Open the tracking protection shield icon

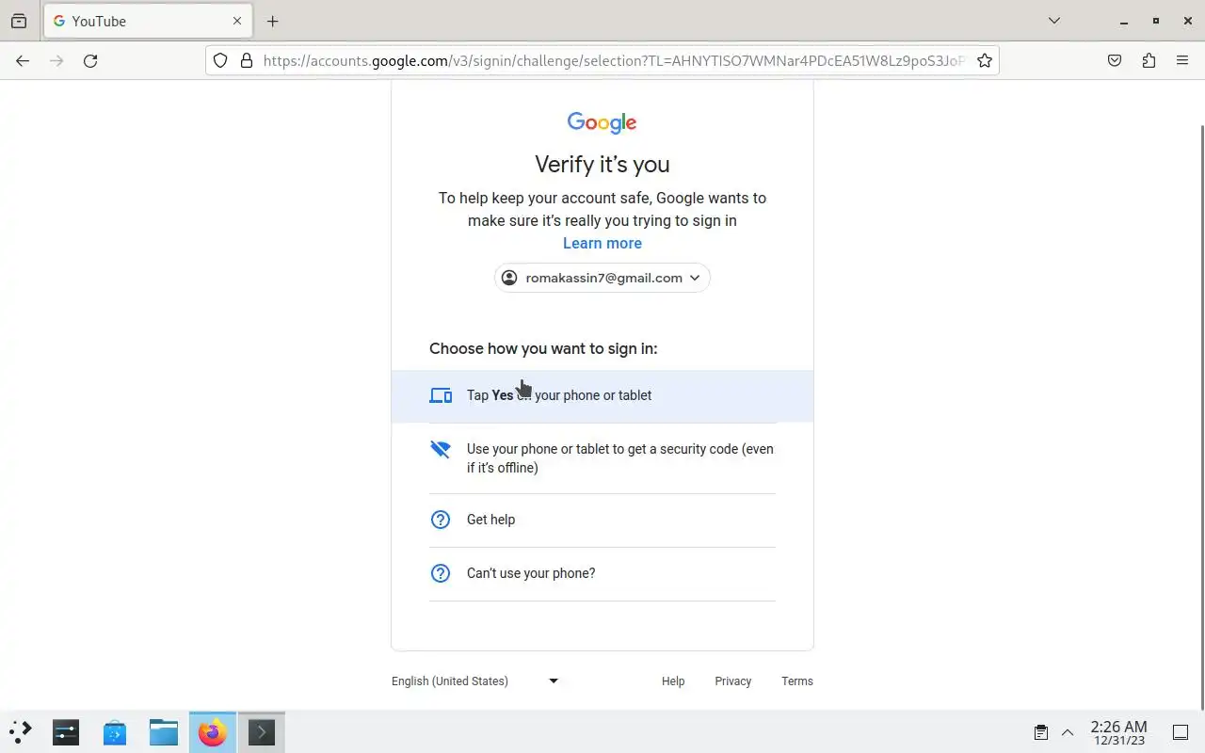(220, 60)
